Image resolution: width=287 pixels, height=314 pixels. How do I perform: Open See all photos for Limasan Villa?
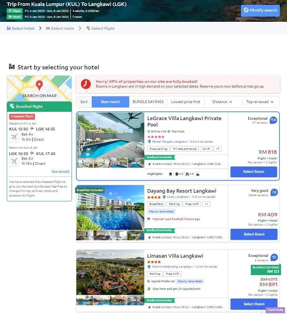point(136,300)
